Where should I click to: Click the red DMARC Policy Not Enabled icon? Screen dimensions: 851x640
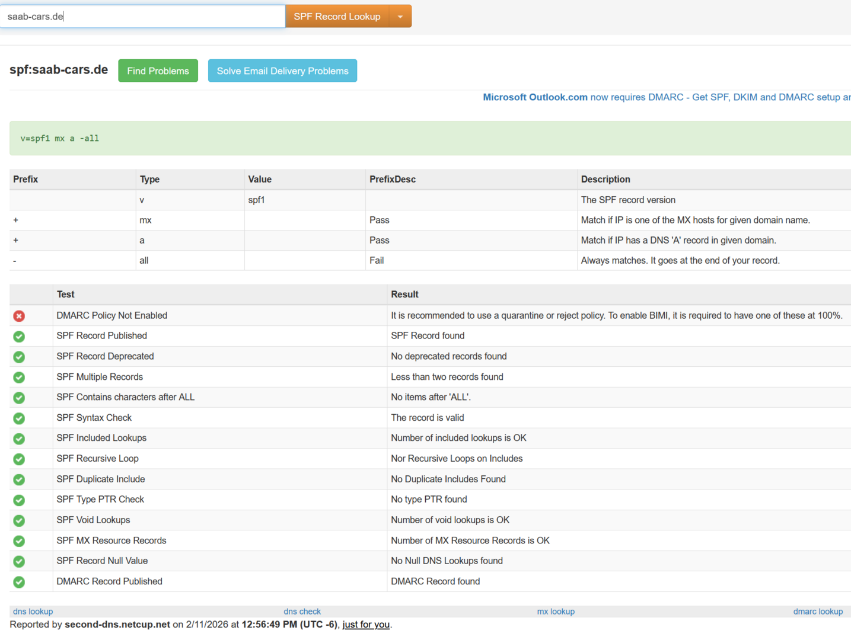(x=19, y=316)
